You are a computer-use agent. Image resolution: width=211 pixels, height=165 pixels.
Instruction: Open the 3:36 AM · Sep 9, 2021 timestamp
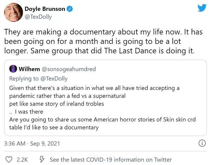click(32, 143)
